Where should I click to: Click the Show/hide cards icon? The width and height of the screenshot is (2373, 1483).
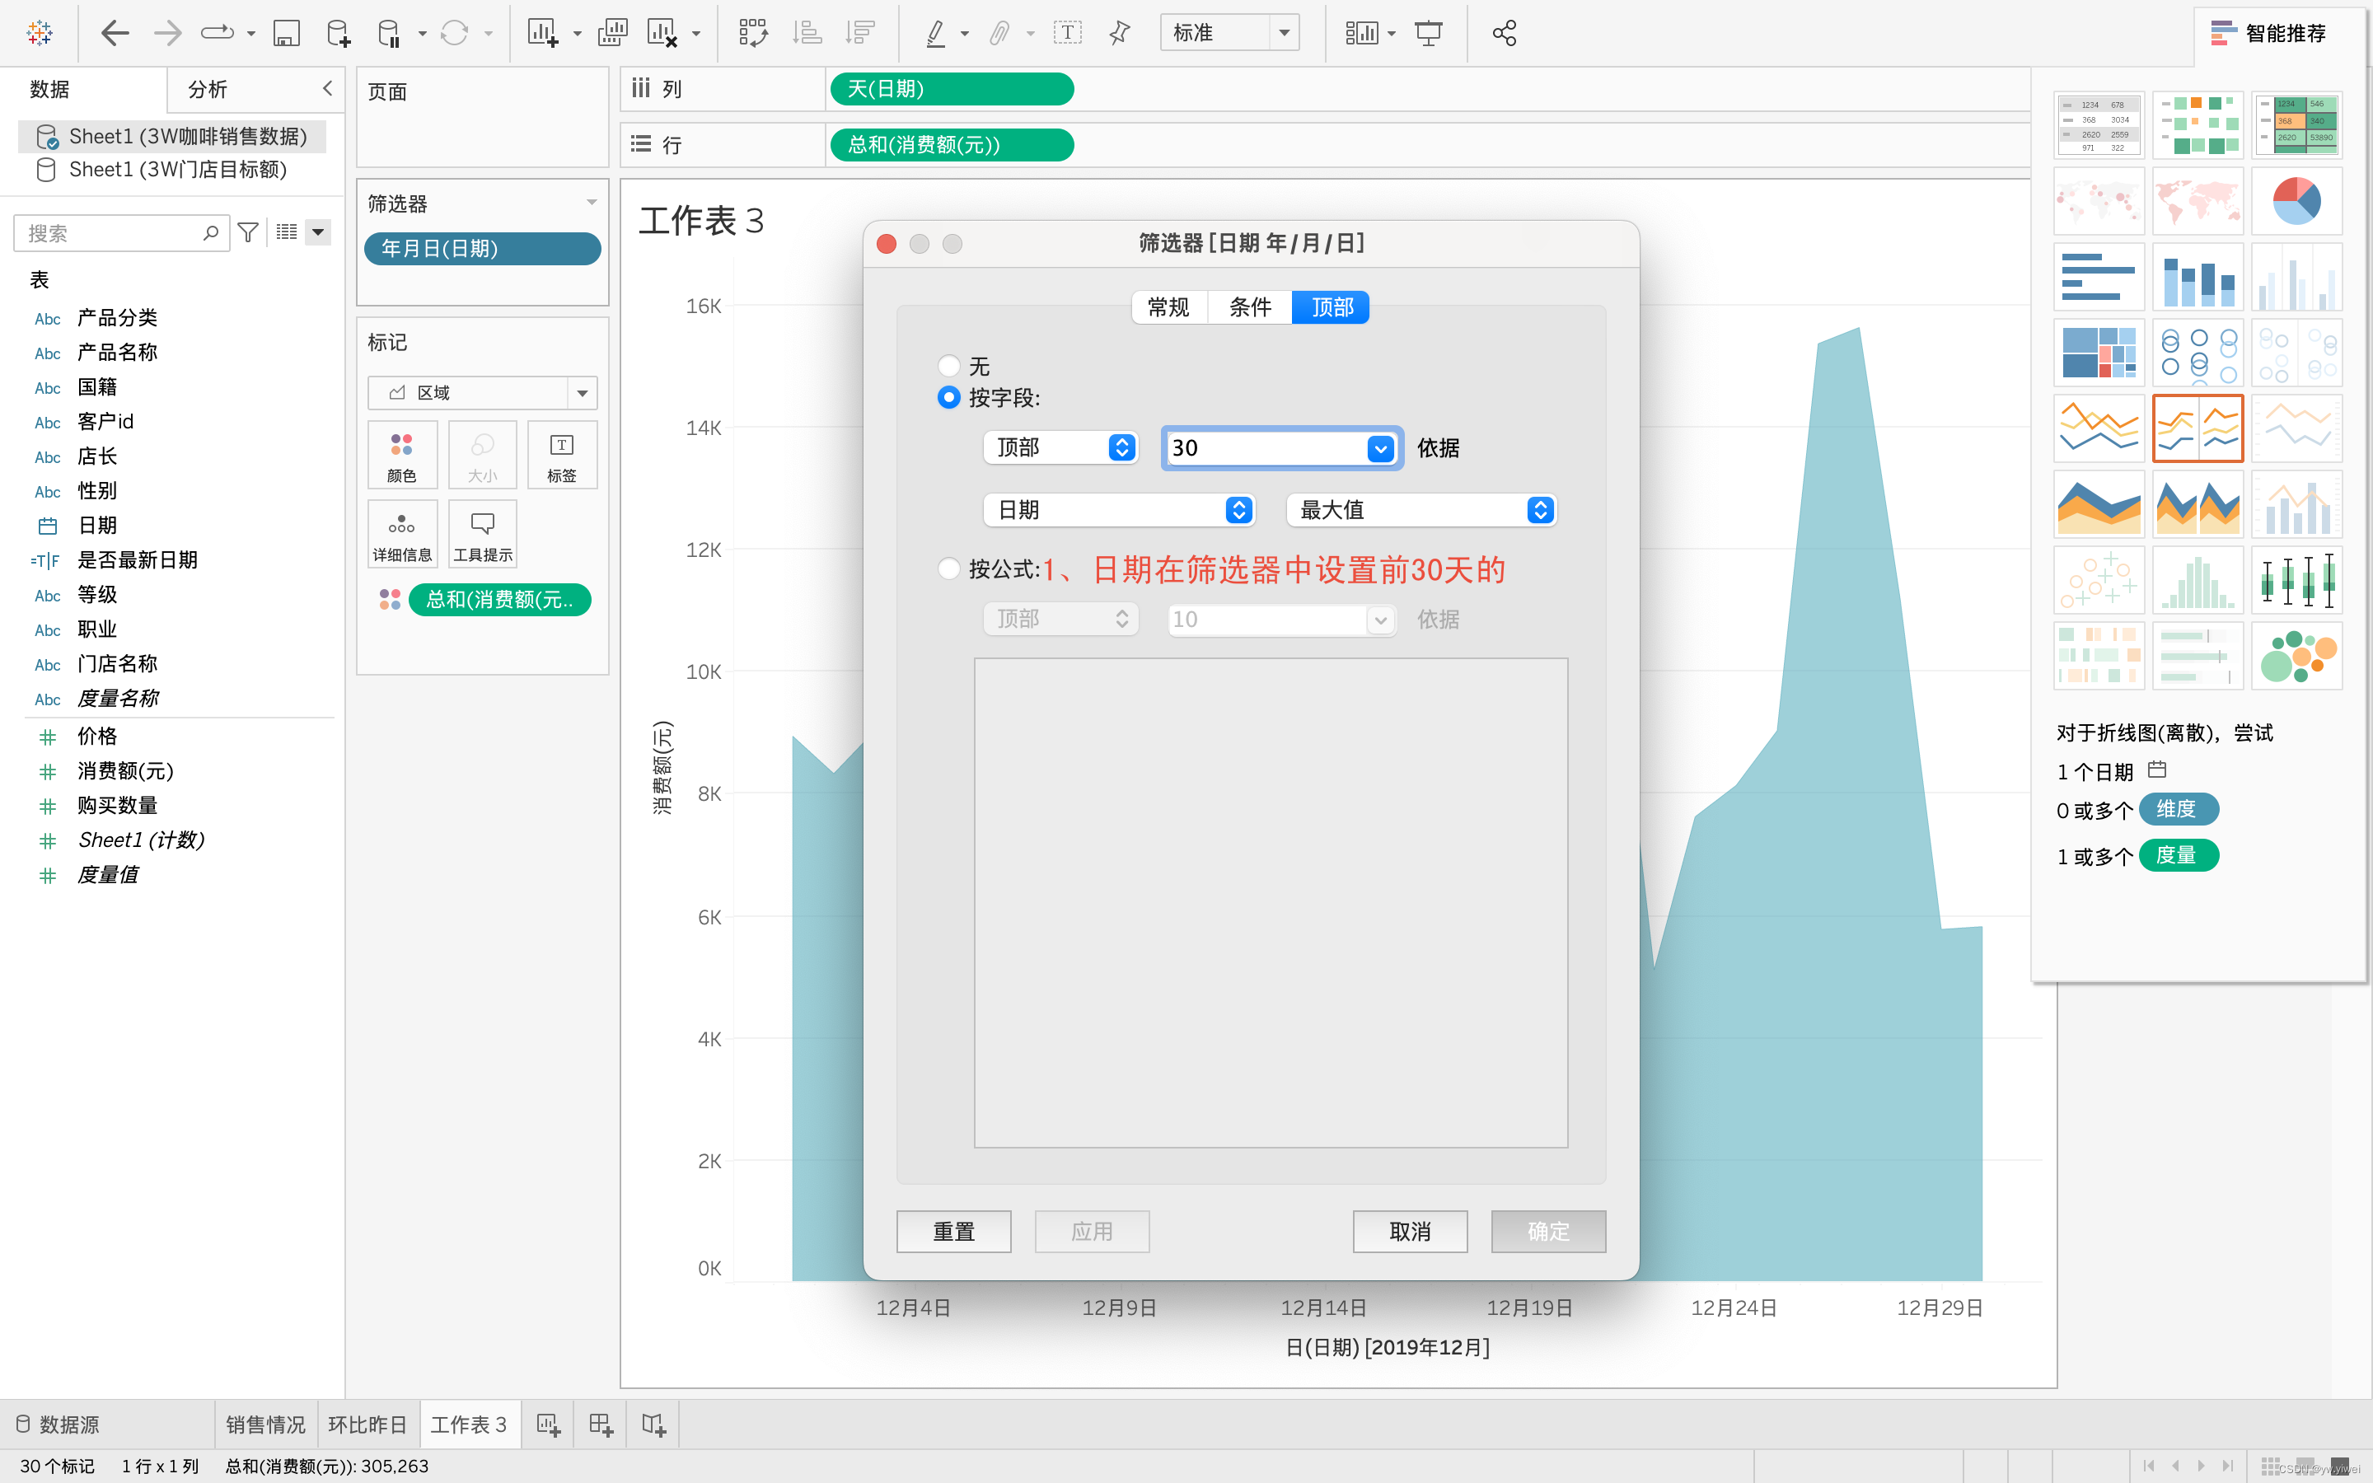[1361, 33]
